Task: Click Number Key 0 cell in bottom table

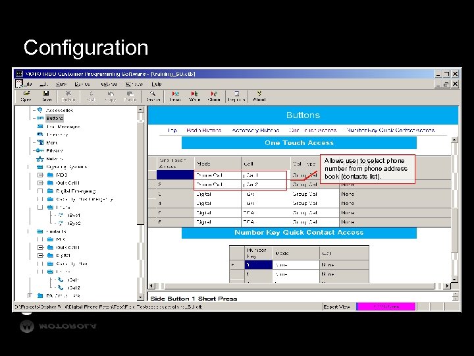Action: click(259, 265)
